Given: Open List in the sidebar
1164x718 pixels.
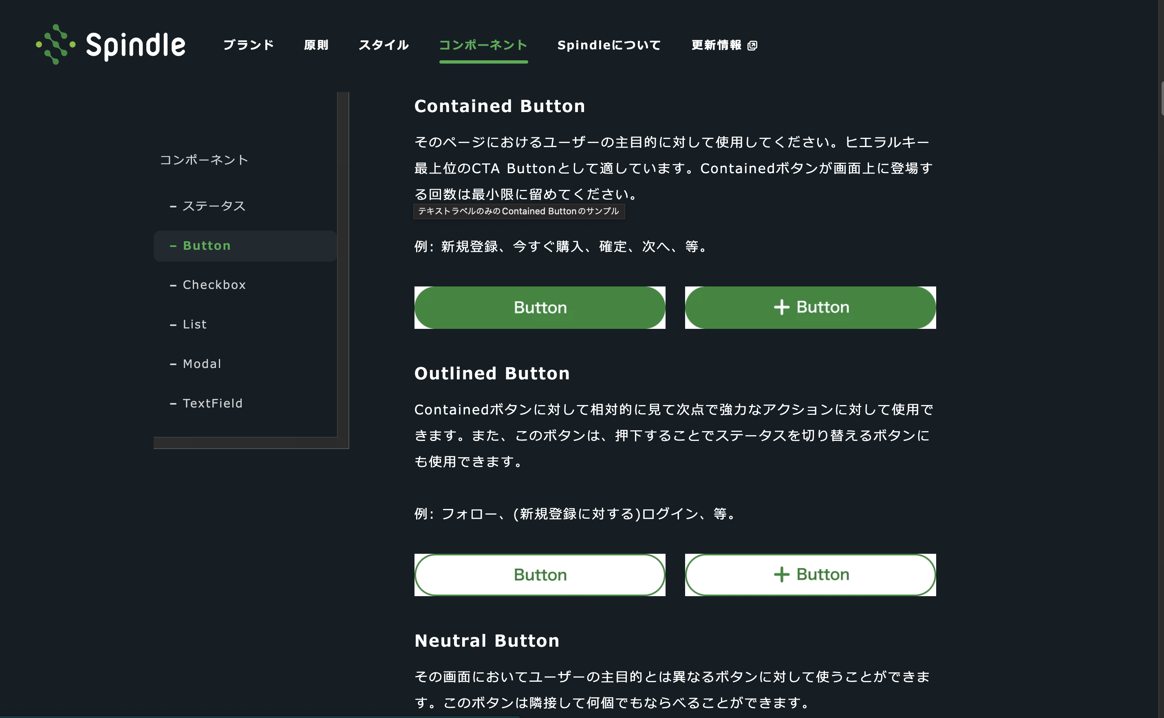Looking at the screenshot, I should coord(195,324).
